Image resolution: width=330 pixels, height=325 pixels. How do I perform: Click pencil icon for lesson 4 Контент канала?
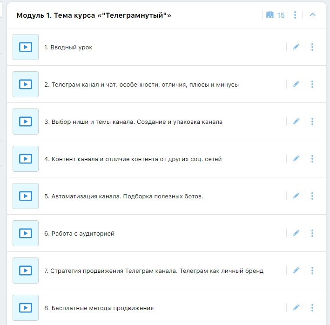point(296,159)
